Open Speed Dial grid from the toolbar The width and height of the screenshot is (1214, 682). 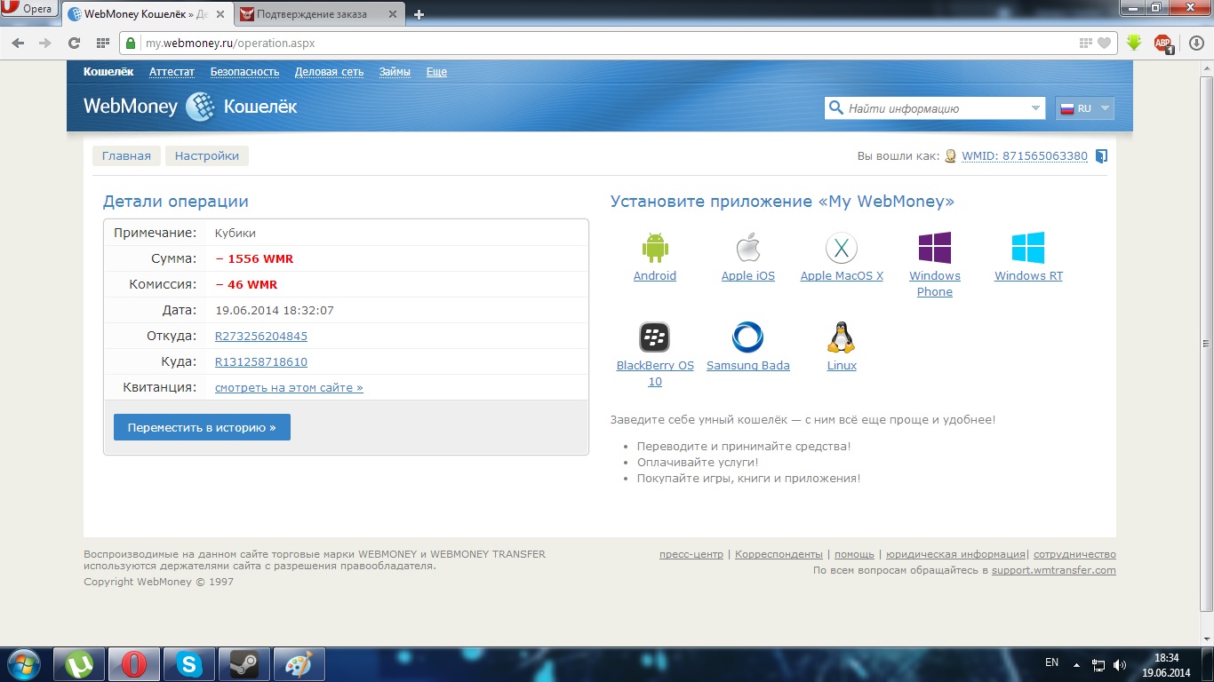point(102,43)
